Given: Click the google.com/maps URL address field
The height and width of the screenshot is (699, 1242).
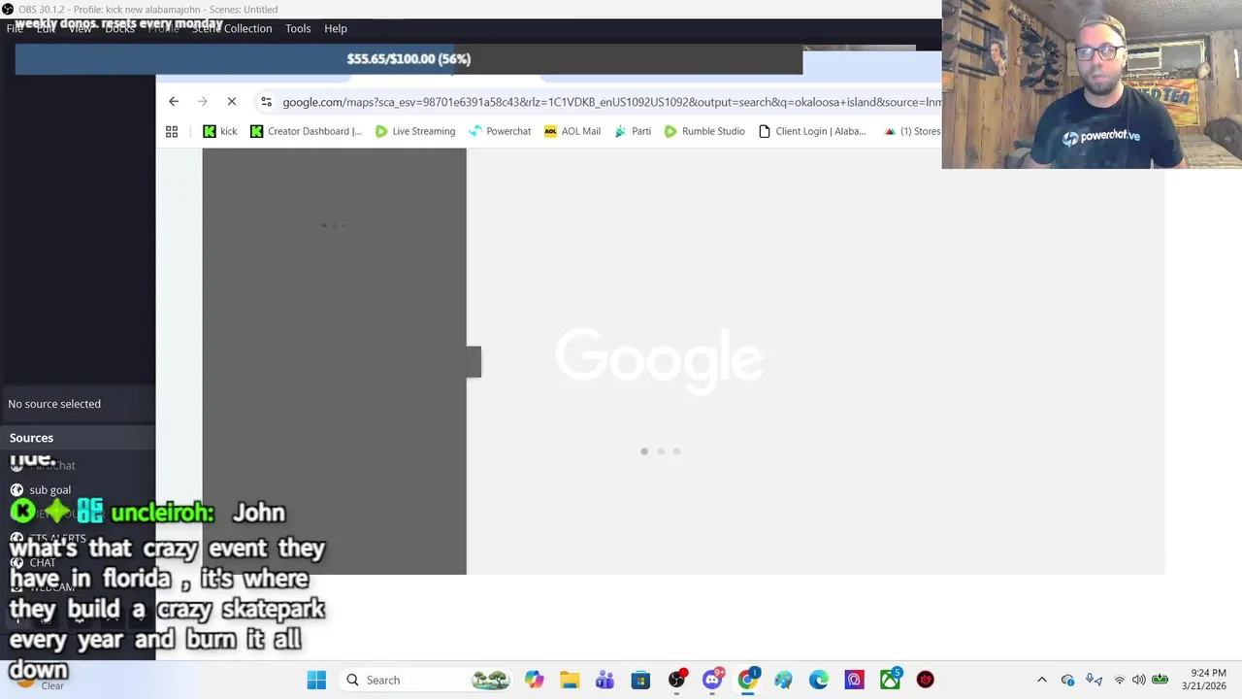Looking at the screenshot, I should click(611, 102).
